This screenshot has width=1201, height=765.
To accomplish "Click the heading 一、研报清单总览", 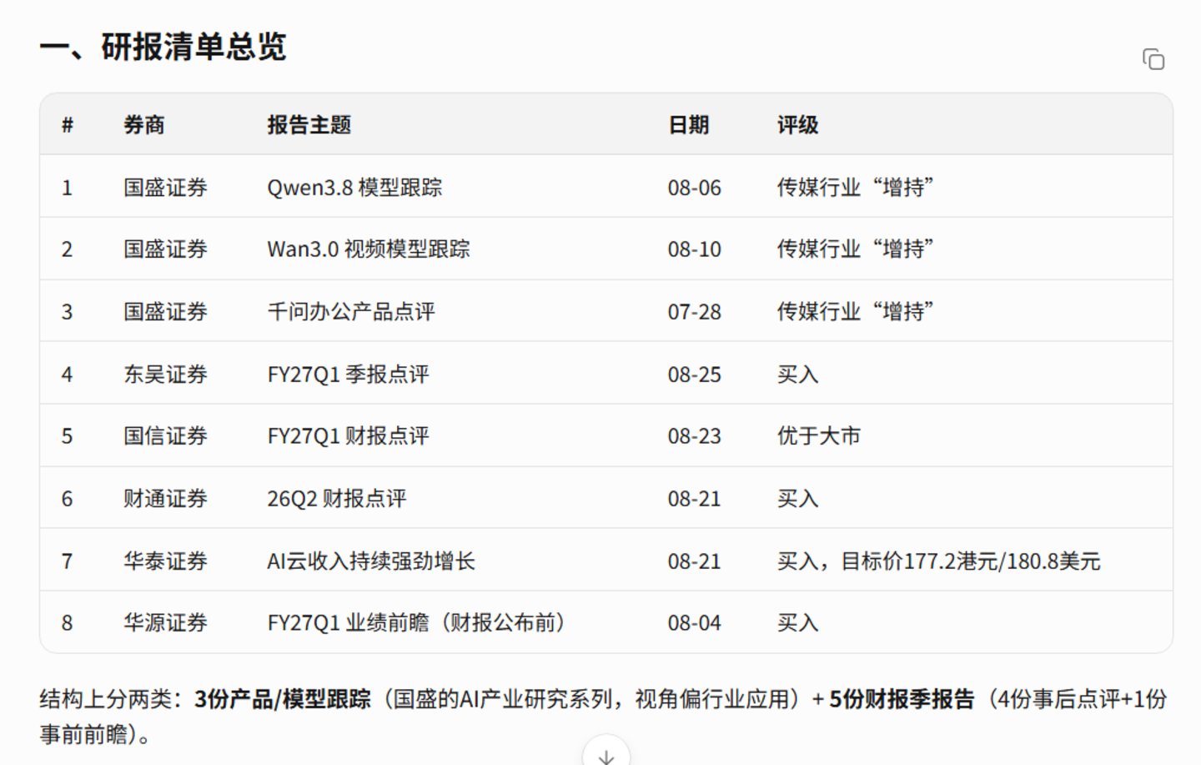I will (x=163, y=47).
